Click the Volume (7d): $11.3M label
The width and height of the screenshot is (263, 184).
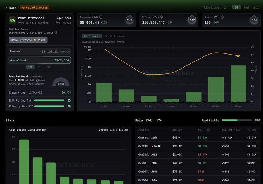[113, 130]
